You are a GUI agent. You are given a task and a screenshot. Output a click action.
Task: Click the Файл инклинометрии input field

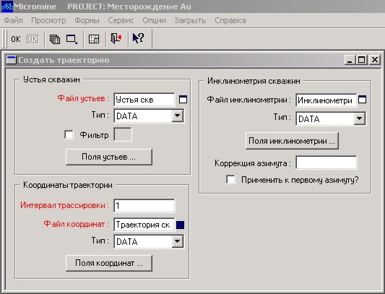pos(326,100)
